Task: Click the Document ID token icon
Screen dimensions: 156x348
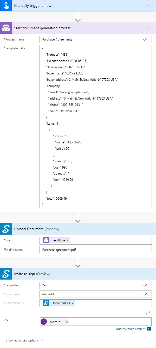Action: pos(46,303)
